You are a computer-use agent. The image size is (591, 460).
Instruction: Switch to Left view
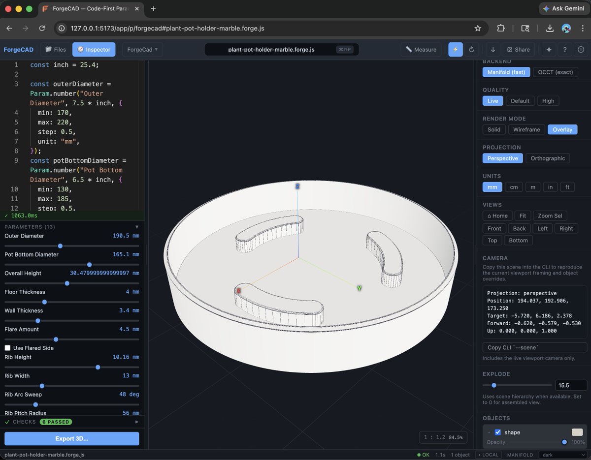(543, 228)
